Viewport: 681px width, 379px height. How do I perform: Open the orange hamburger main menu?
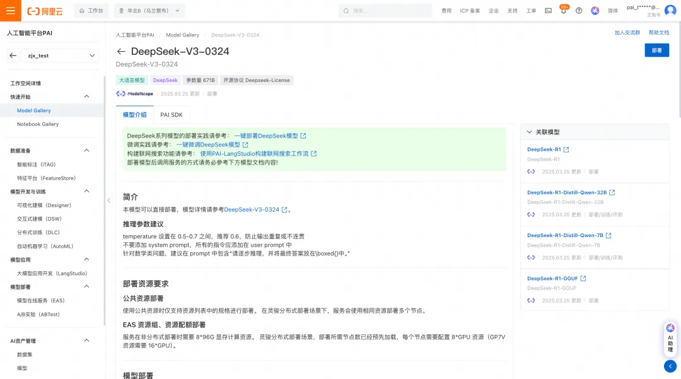click(11, 11)
